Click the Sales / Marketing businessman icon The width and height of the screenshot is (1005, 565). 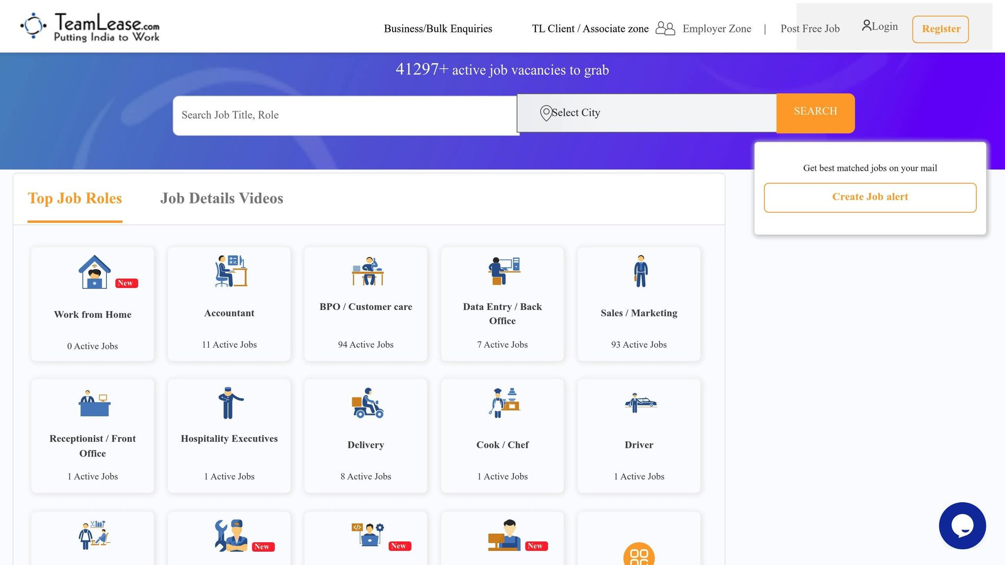pyautogui.click(x=640, y=271)
